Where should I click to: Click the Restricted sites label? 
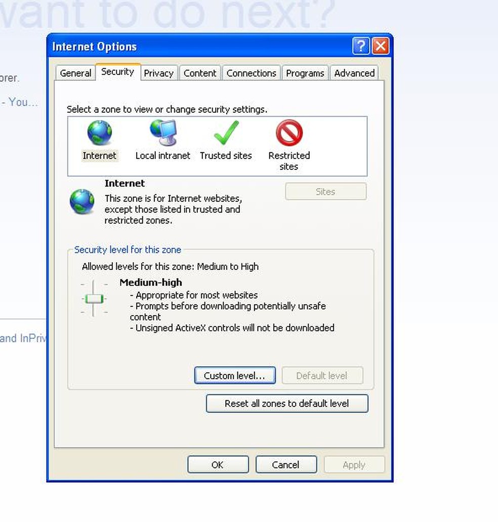click(x=289, y=161)
